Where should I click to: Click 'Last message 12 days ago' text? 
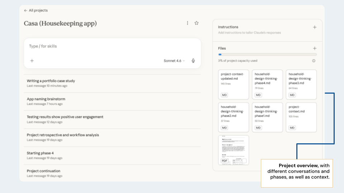(x=44, y=122)
